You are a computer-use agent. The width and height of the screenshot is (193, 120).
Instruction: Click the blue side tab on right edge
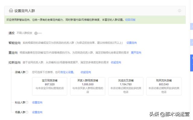(x=191, y=63)
